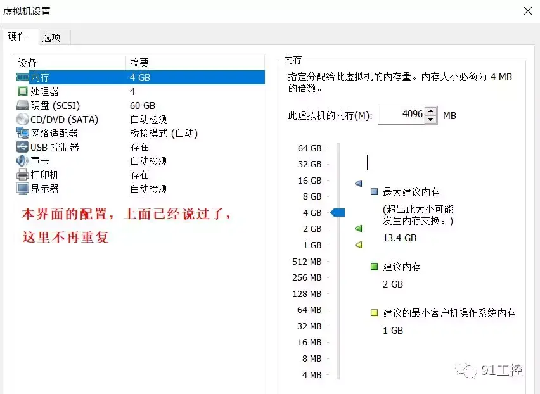
Task: Select the 内存 row in the device list
Action: click(x=141, y=77)
